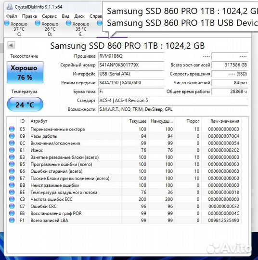Click the Атрибут column header
This screenshot has width=258, height=260.
click(75, 121)
